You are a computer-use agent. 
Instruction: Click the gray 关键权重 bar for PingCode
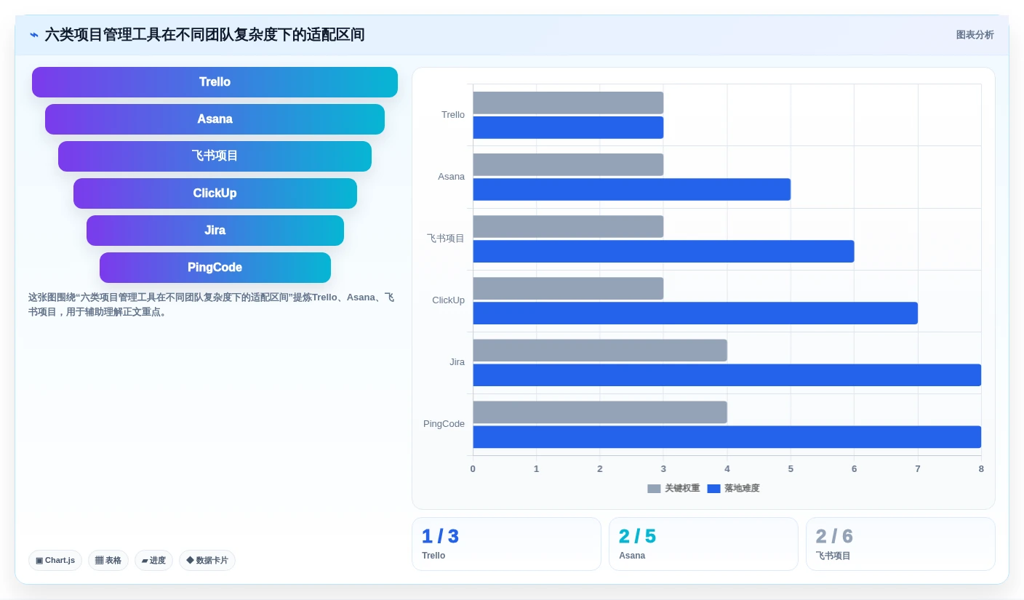pyautogui.click(x=600, y=412)
